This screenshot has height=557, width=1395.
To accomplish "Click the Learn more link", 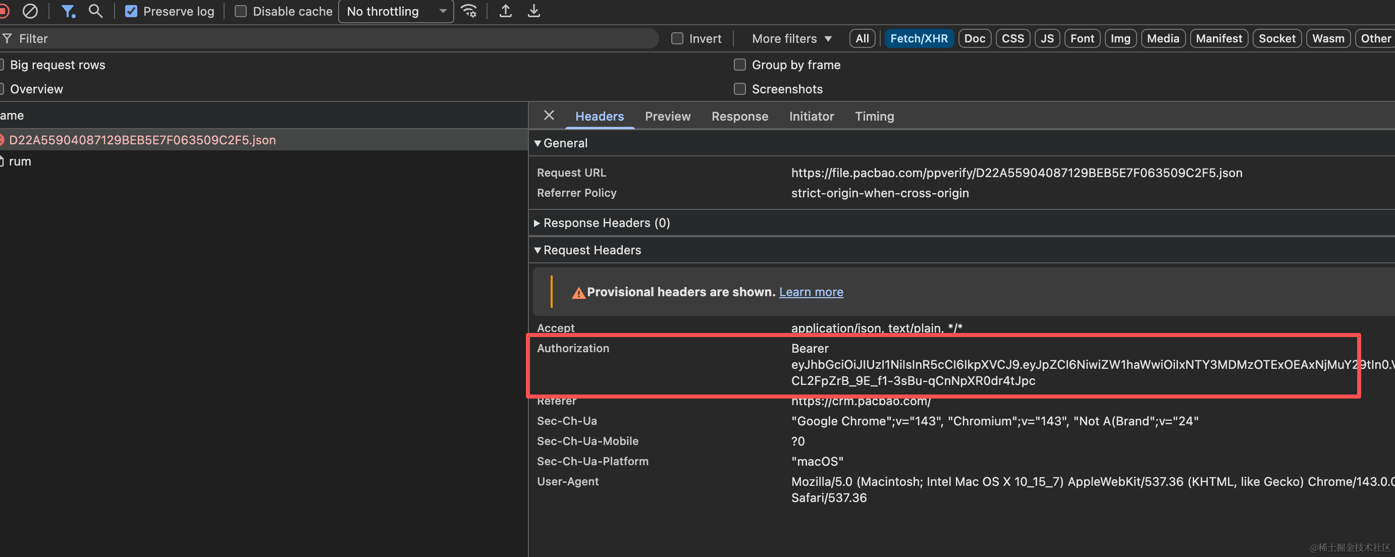I will coord(811,292).
